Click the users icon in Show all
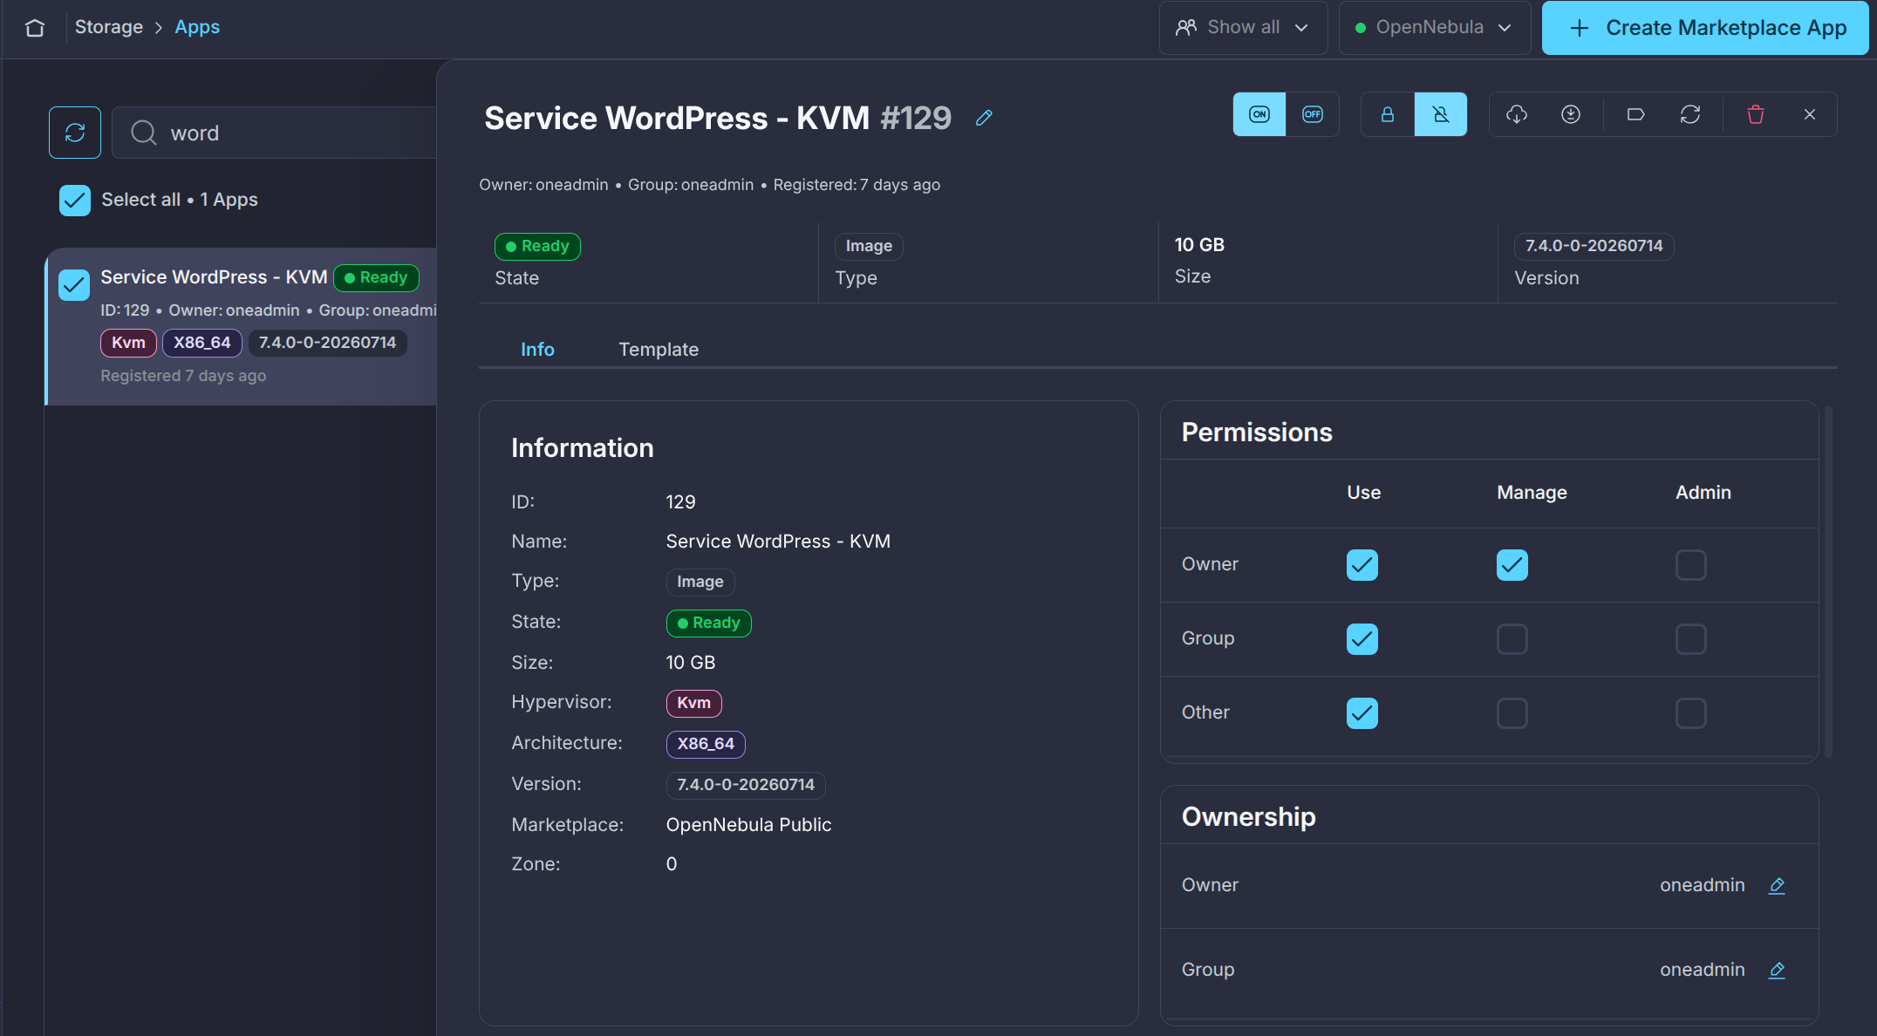Viewport: 1877px width, 1036px height. 1186,27
